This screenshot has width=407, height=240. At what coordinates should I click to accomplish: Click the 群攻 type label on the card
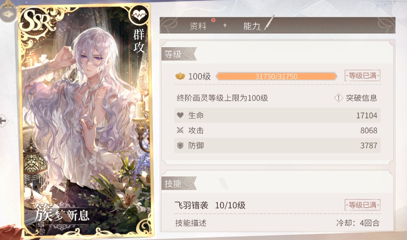point(139,41)
